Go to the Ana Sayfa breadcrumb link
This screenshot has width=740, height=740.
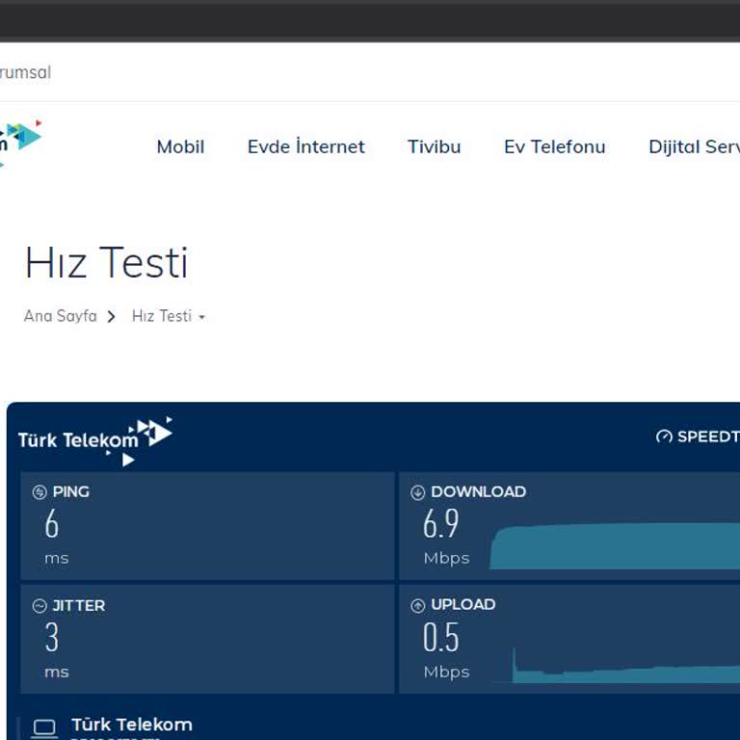point(60,316)
